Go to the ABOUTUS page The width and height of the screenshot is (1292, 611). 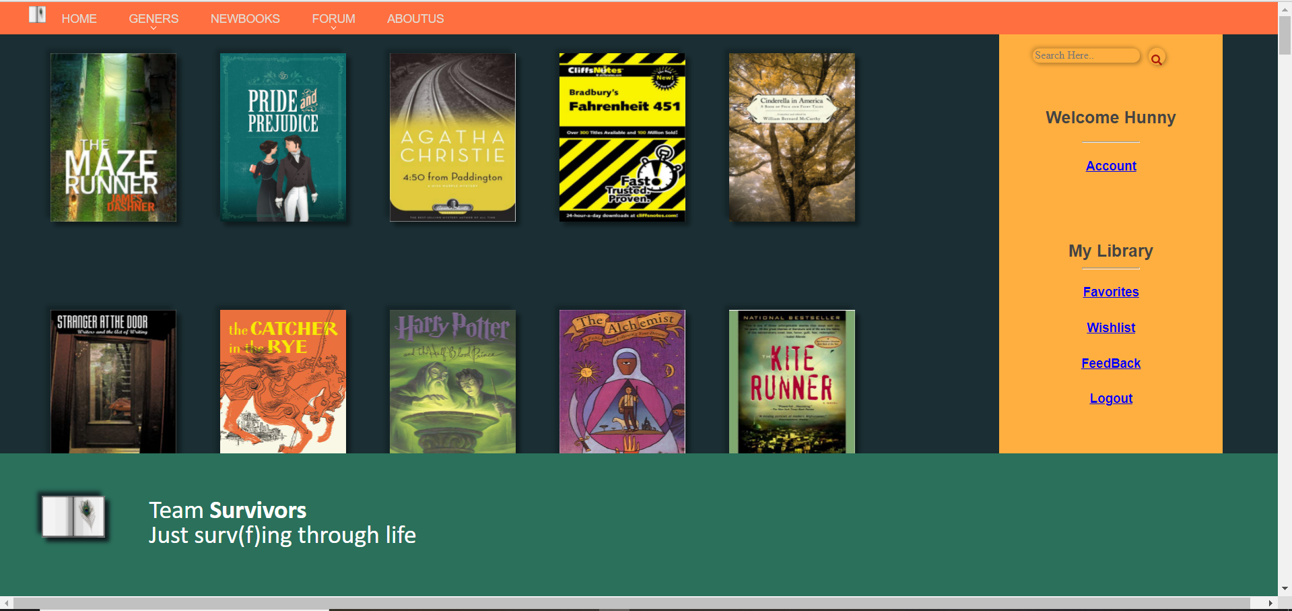click(415, 18)
